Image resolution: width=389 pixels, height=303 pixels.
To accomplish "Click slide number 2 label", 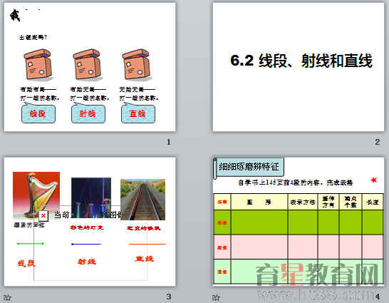I will click(378, 142).
